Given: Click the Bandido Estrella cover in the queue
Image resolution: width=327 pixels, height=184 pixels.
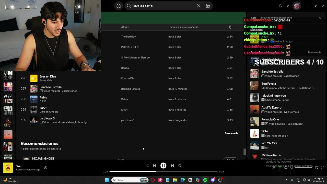Looking at the screenshot, I should [255, 74].
